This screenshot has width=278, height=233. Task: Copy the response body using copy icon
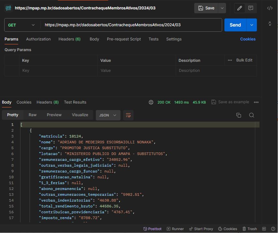click(x=239, y=115)
